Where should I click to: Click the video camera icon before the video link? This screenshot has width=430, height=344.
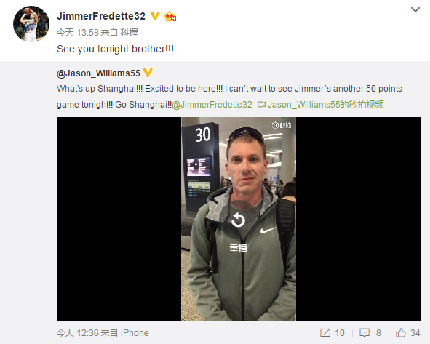pyautogui.click(x=261, y=105)
